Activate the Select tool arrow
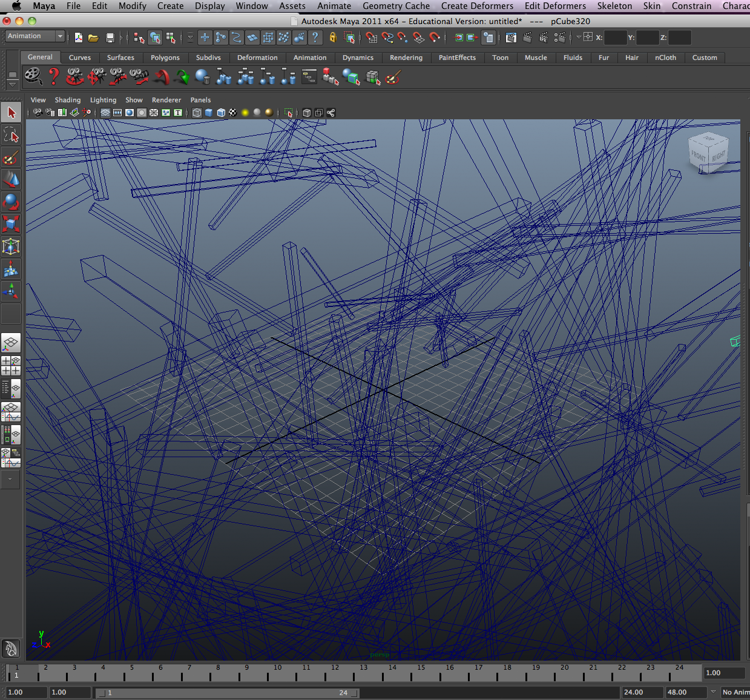Screen dimensions: 750x700 pos(11,112)
